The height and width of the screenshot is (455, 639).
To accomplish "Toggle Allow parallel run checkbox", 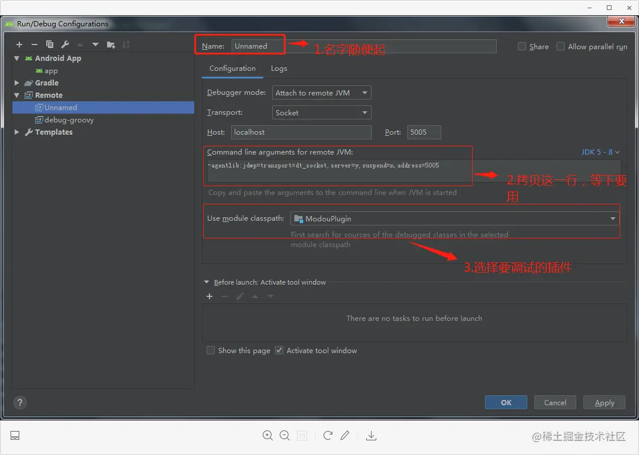I will 561,46.
